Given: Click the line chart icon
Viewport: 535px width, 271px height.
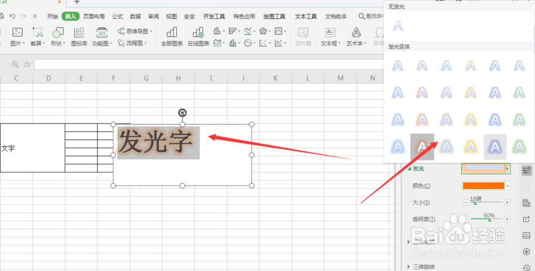Looking at the screenshot, I should click(x=248, y=31).
